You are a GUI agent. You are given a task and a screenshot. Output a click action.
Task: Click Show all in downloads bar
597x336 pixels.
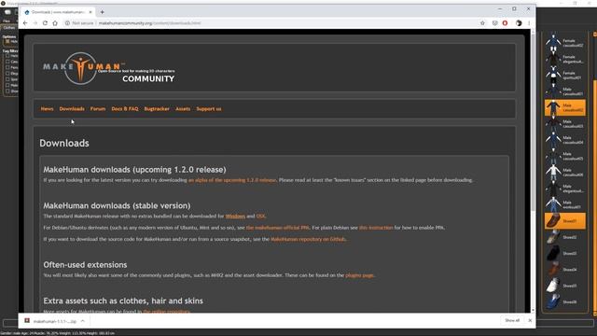(x=512, y=321)
